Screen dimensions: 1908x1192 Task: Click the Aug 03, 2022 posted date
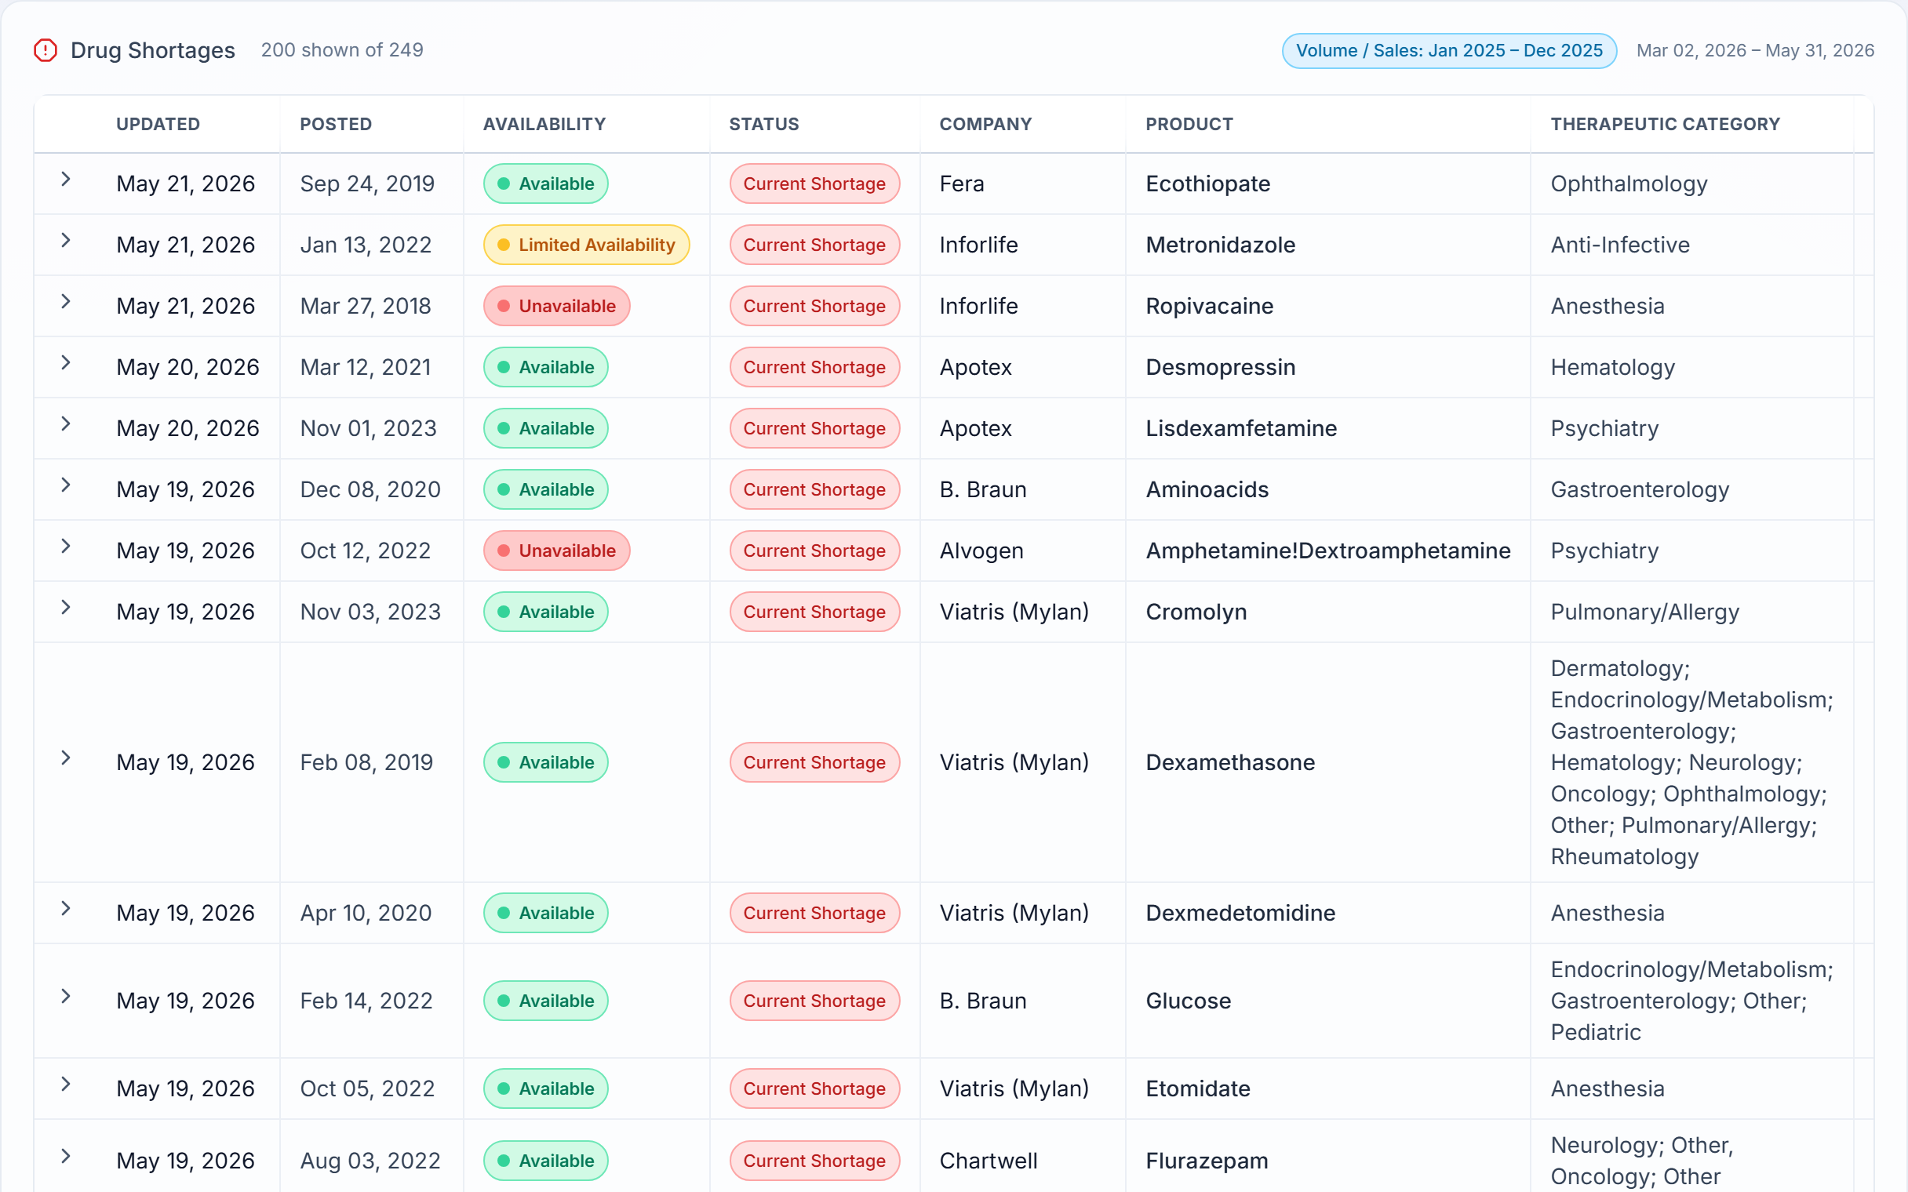pyautogui.click(x=370, y=1161)
